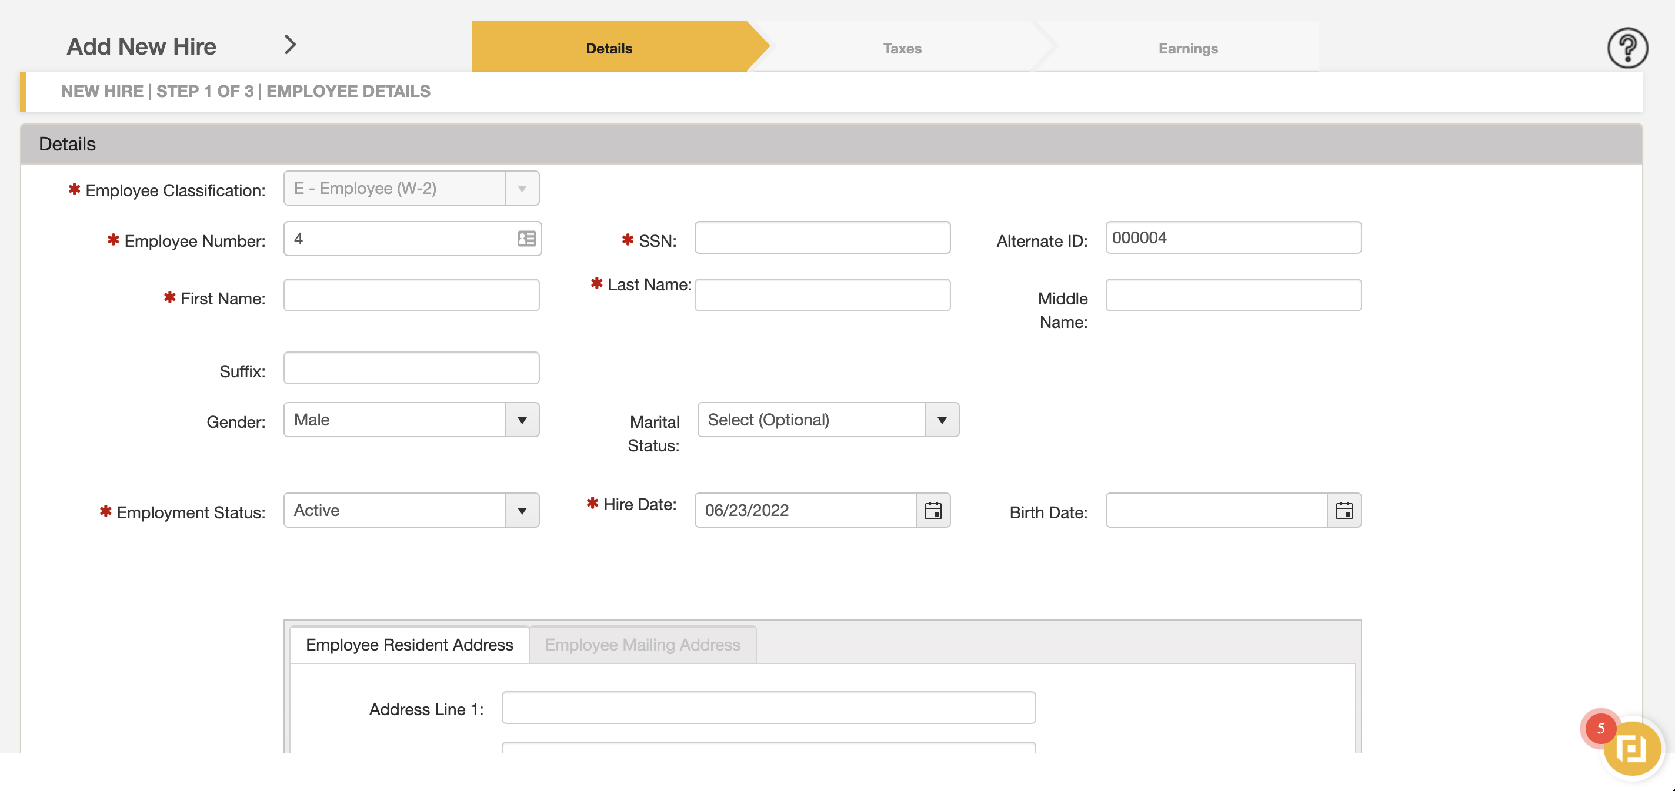Click the Last Name field
The height and width of the screenshot is (791, 1675).
pos(822,295)
